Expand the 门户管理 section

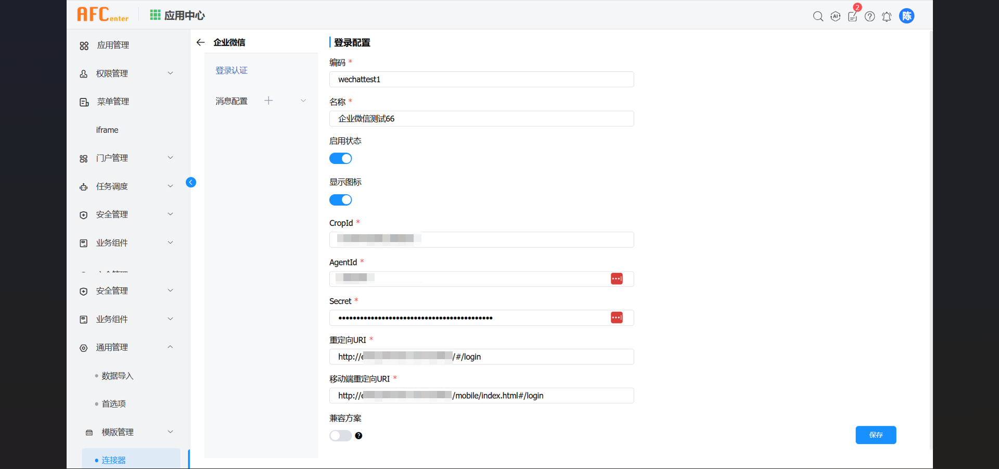coord(170,157)
